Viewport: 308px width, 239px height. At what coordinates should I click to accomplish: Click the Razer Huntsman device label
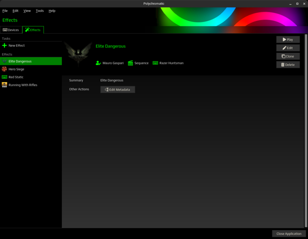171,63
